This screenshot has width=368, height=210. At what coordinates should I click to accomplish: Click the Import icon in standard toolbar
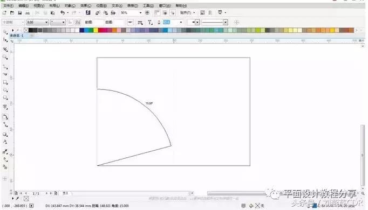tap(98, 12)
